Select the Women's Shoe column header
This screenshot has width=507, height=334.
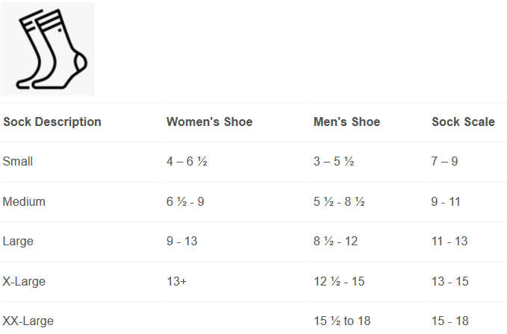209,122
